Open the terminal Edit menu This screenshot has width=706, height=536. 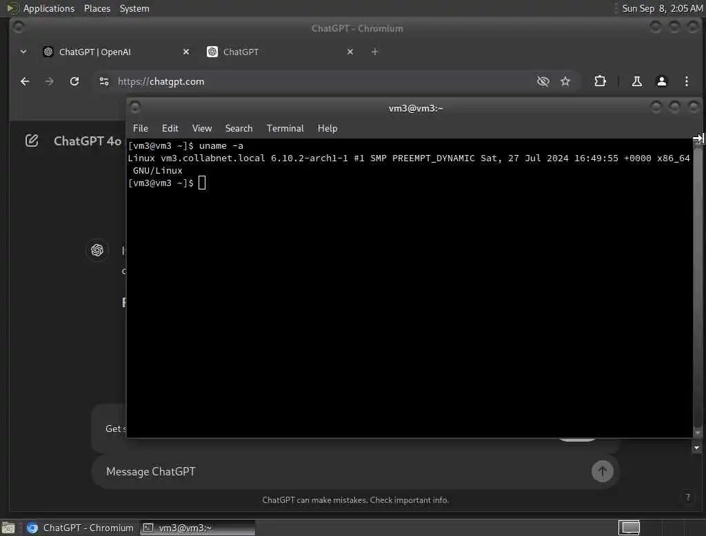point(170,128)
